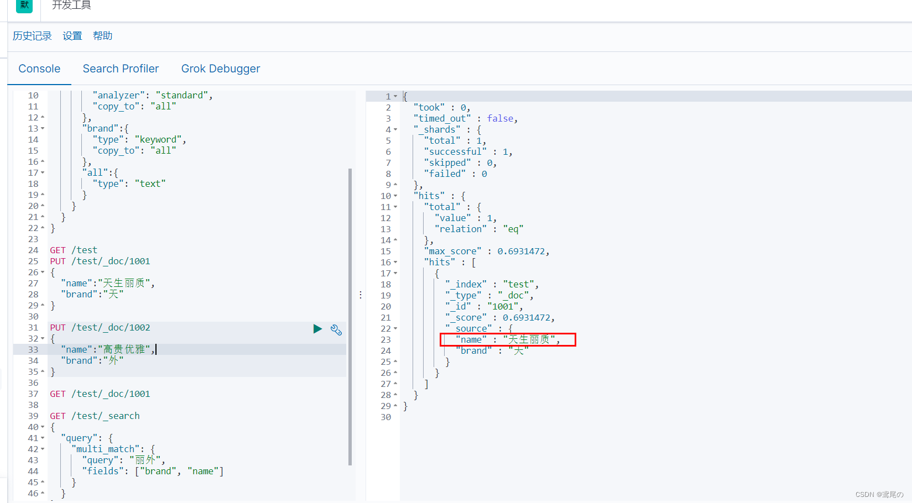Click "timed_out" : false response line

click(466, 118)
